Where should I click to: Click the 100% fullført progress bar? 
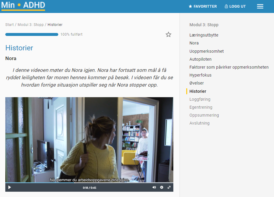pyautogui.click(x=32, y=34)
